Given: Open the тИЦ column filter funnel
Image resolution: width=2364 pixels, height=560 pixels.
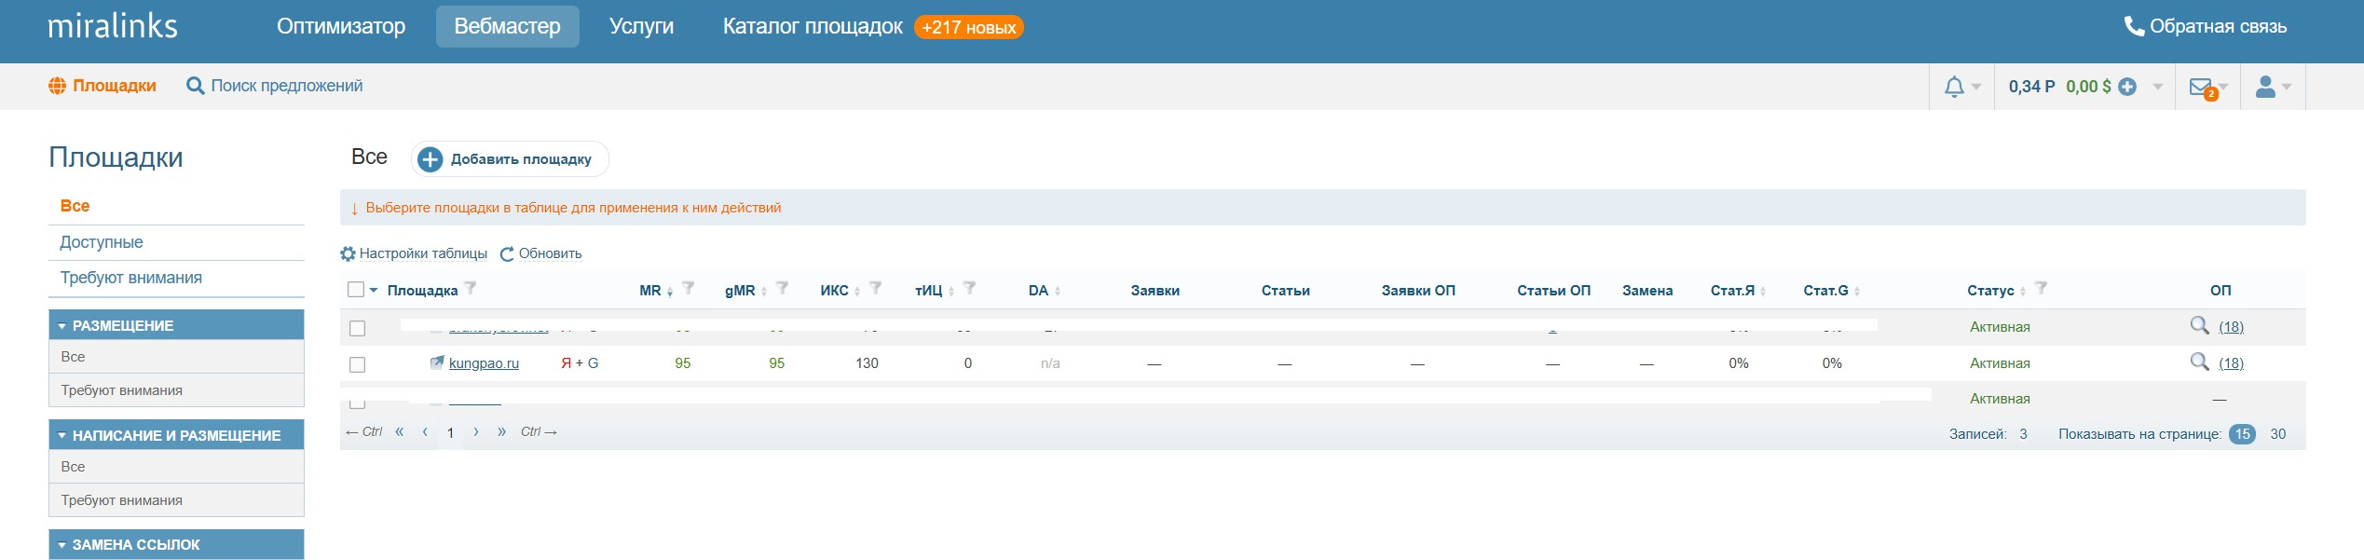Looking at the screenshot, I should (970, 288).
